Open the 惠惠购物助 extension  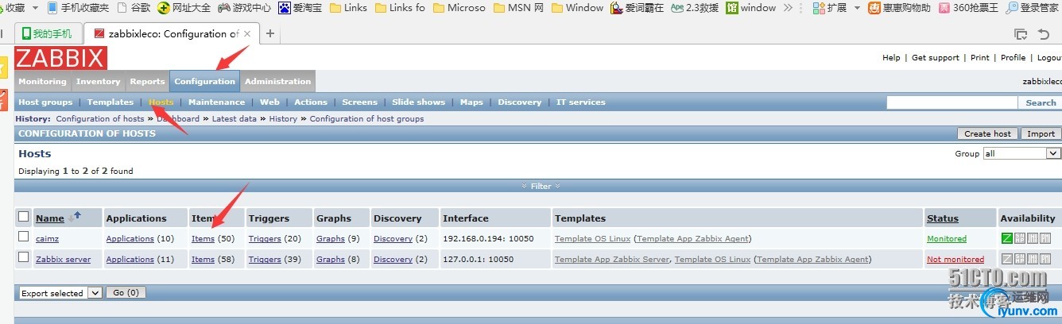[899, 8]
